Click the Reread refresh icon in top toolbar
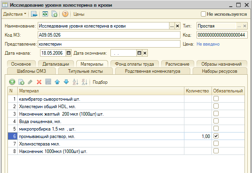The height and width of the screenshot is (173, 252). point(45,14)
